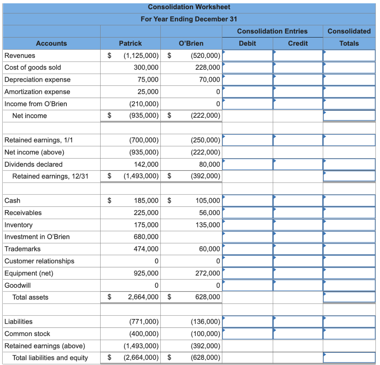The height and width of the screenshot is (365, 380).
Task: Select Common stock Debit entry cell
Action: click(248, 334)
